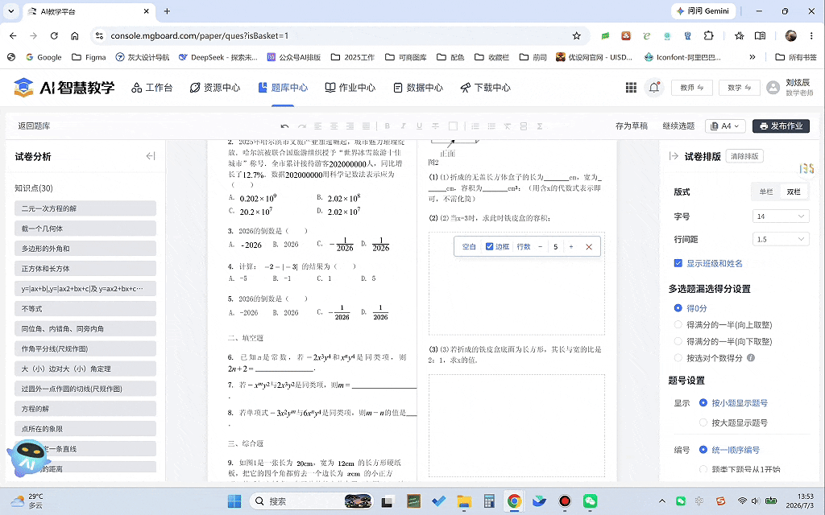Show hidden system tray icons

(662, 501)
